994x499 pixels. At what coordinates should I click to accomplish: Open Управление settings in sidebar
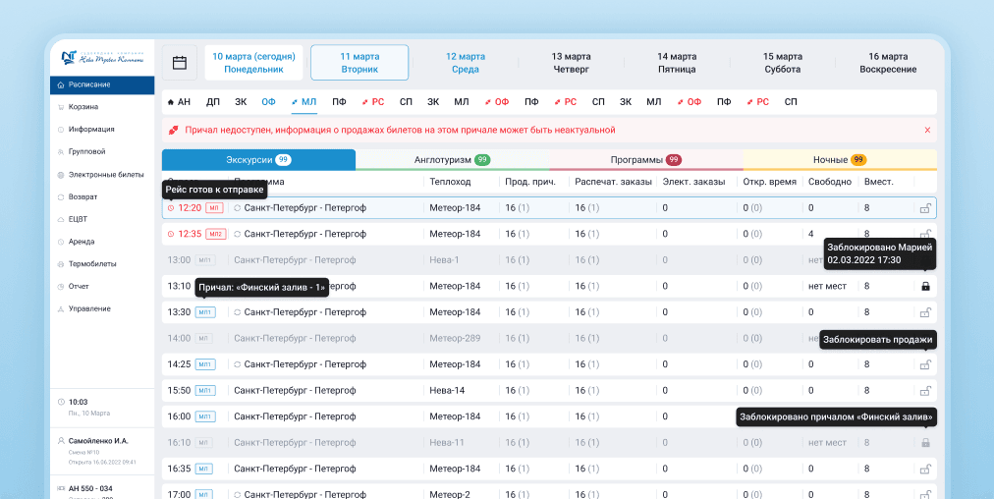click(x=89, y=308)
